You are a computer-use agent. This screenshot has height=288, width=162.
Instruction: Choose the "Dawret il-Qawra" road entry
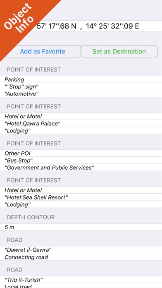(81, 250)
